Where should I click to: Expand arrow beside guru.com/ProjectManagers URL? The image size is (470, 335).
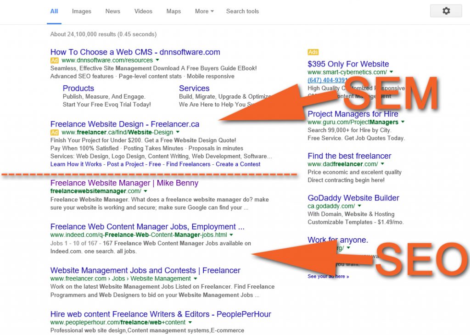click(x=403, y=122)
